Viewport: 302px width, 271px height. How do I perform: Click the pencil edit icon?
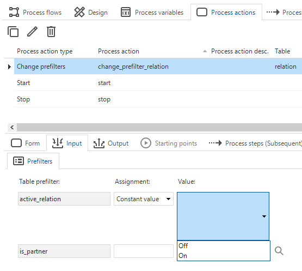32,32
